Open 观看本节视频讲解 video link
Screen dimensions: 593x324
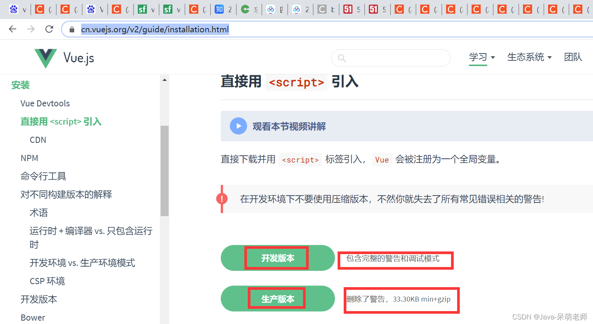coord(289,126)
